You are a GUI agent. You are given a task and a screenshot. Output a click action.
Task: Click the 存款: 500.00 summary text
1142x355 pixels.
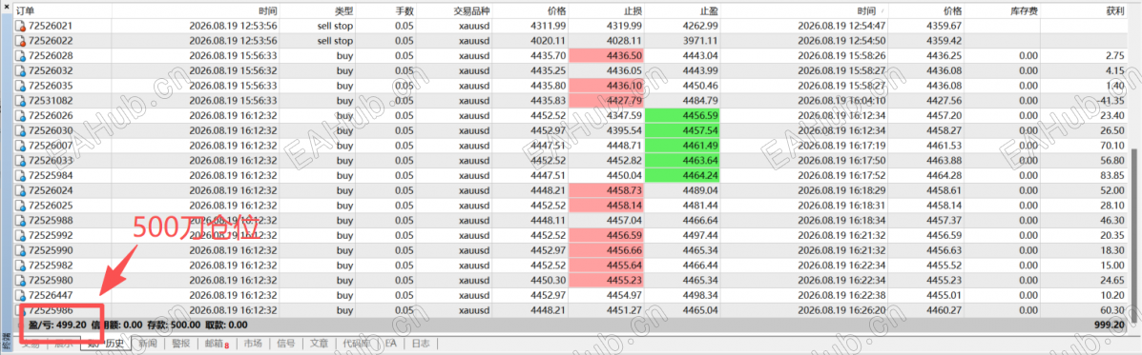pyautogui.click(x=174, y=325)
